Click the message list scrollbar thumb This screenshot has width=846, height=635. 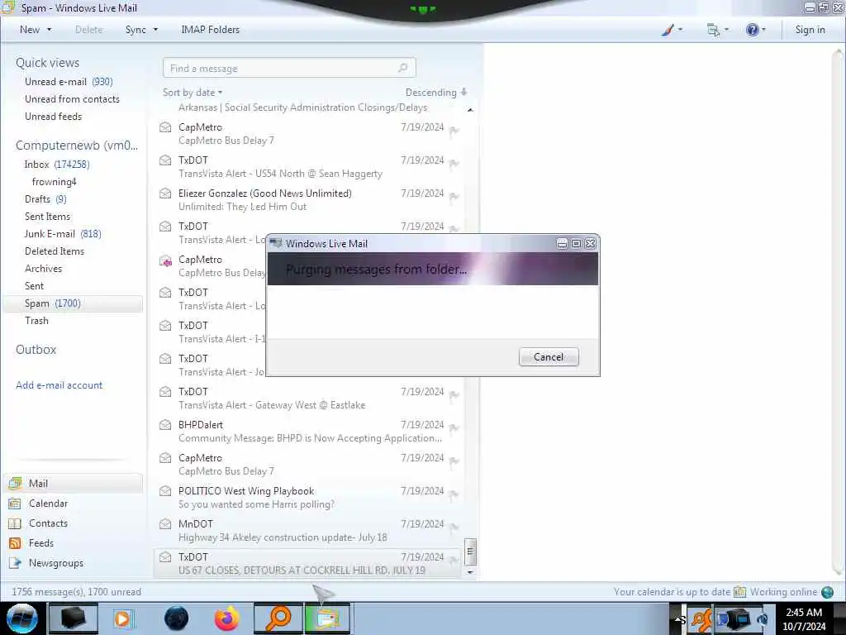tap(470, 551)
